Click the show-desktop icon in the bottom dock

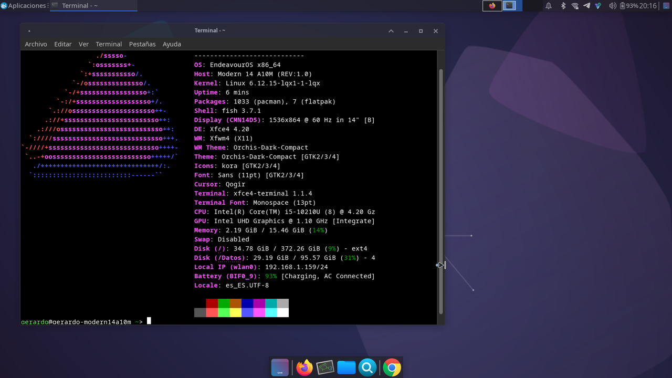coord(280,367)
